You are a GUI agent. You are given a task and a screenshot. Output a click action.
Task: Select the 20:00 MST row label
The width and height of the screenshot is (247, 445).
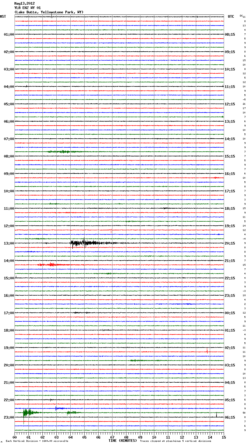[x=9, y=365]
